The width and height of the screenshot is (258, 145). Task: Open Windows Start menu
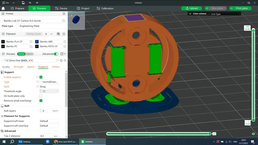click(4, 141)
